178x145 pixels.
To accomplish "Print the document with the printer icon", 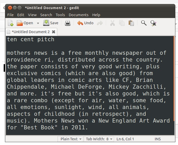I will pos(68,23).
